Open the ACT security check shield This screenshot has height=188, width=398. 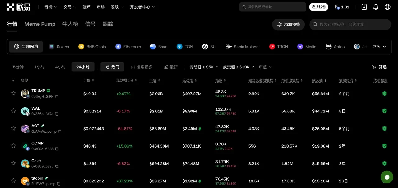pos(385,128)
